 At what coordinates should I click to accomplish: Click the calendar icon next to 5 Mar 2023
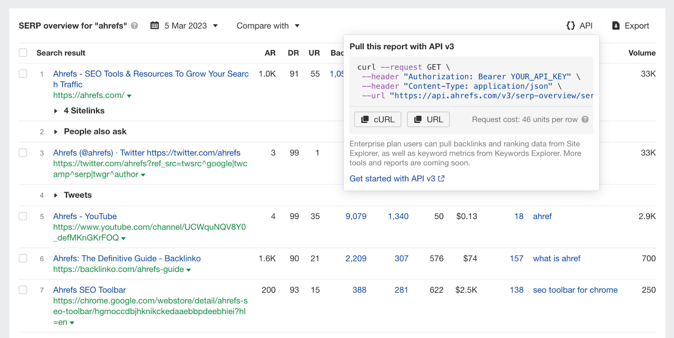pos(155,26)
